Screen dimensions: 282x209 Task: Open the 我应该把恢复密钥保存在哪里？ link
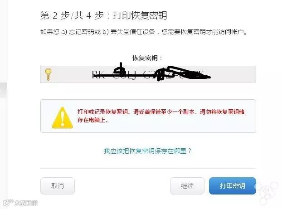click(x=147, y=151)
